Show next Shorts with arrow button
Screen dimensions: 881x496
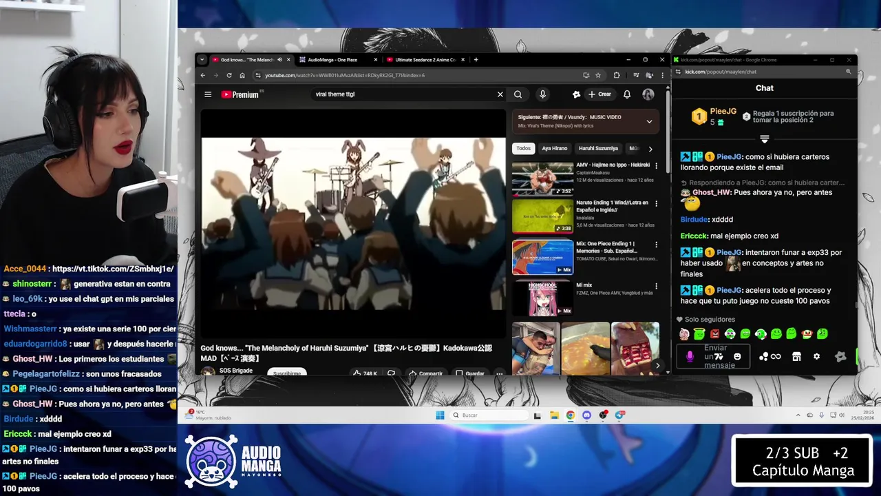coord(657,366)
